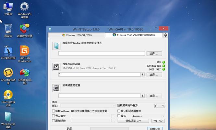Enable 破解uxtheme.dll third-party theme checkbox
The height and width of the screenshot is (130, 216).
pos(54,111)
